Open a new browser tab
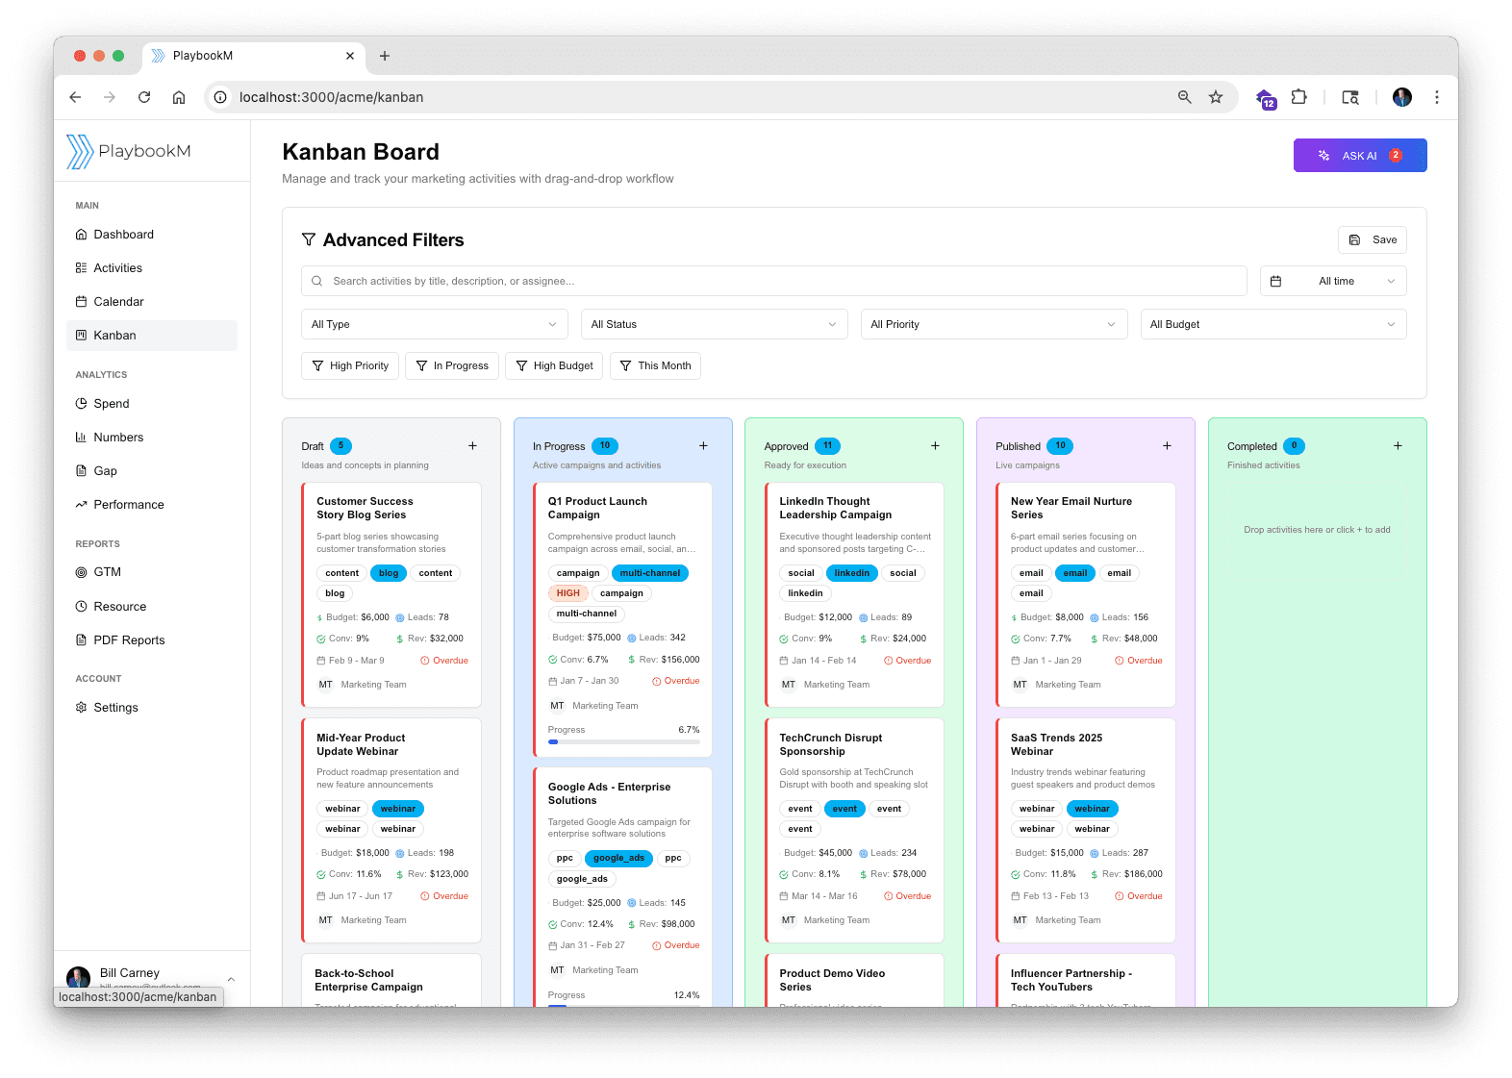1512x1078 pixels. click(x=385, y=56)
